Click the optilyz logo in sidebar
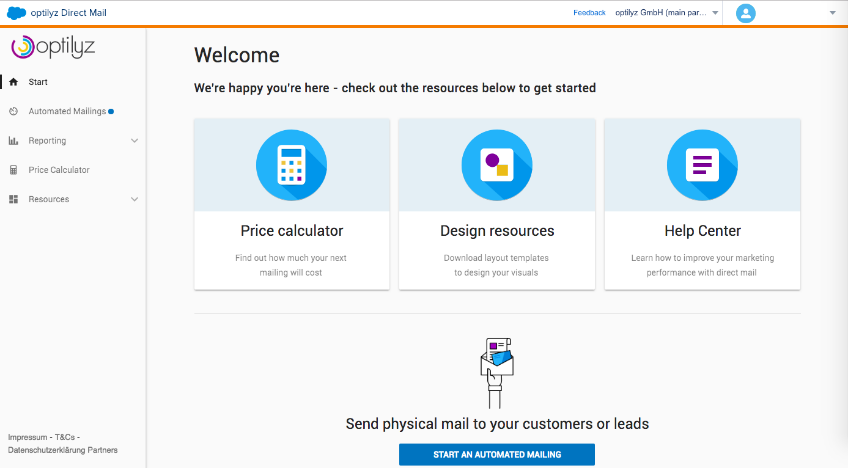The height and width of the screenshot is (468, 848). pyautogui.click(x=53, y=47)
